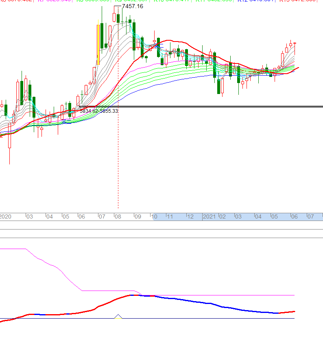This screenshot has height=352, width=323.
Task: Select the 11 month label on time axis
Action: pyautogui.click(x=170, y=216)
